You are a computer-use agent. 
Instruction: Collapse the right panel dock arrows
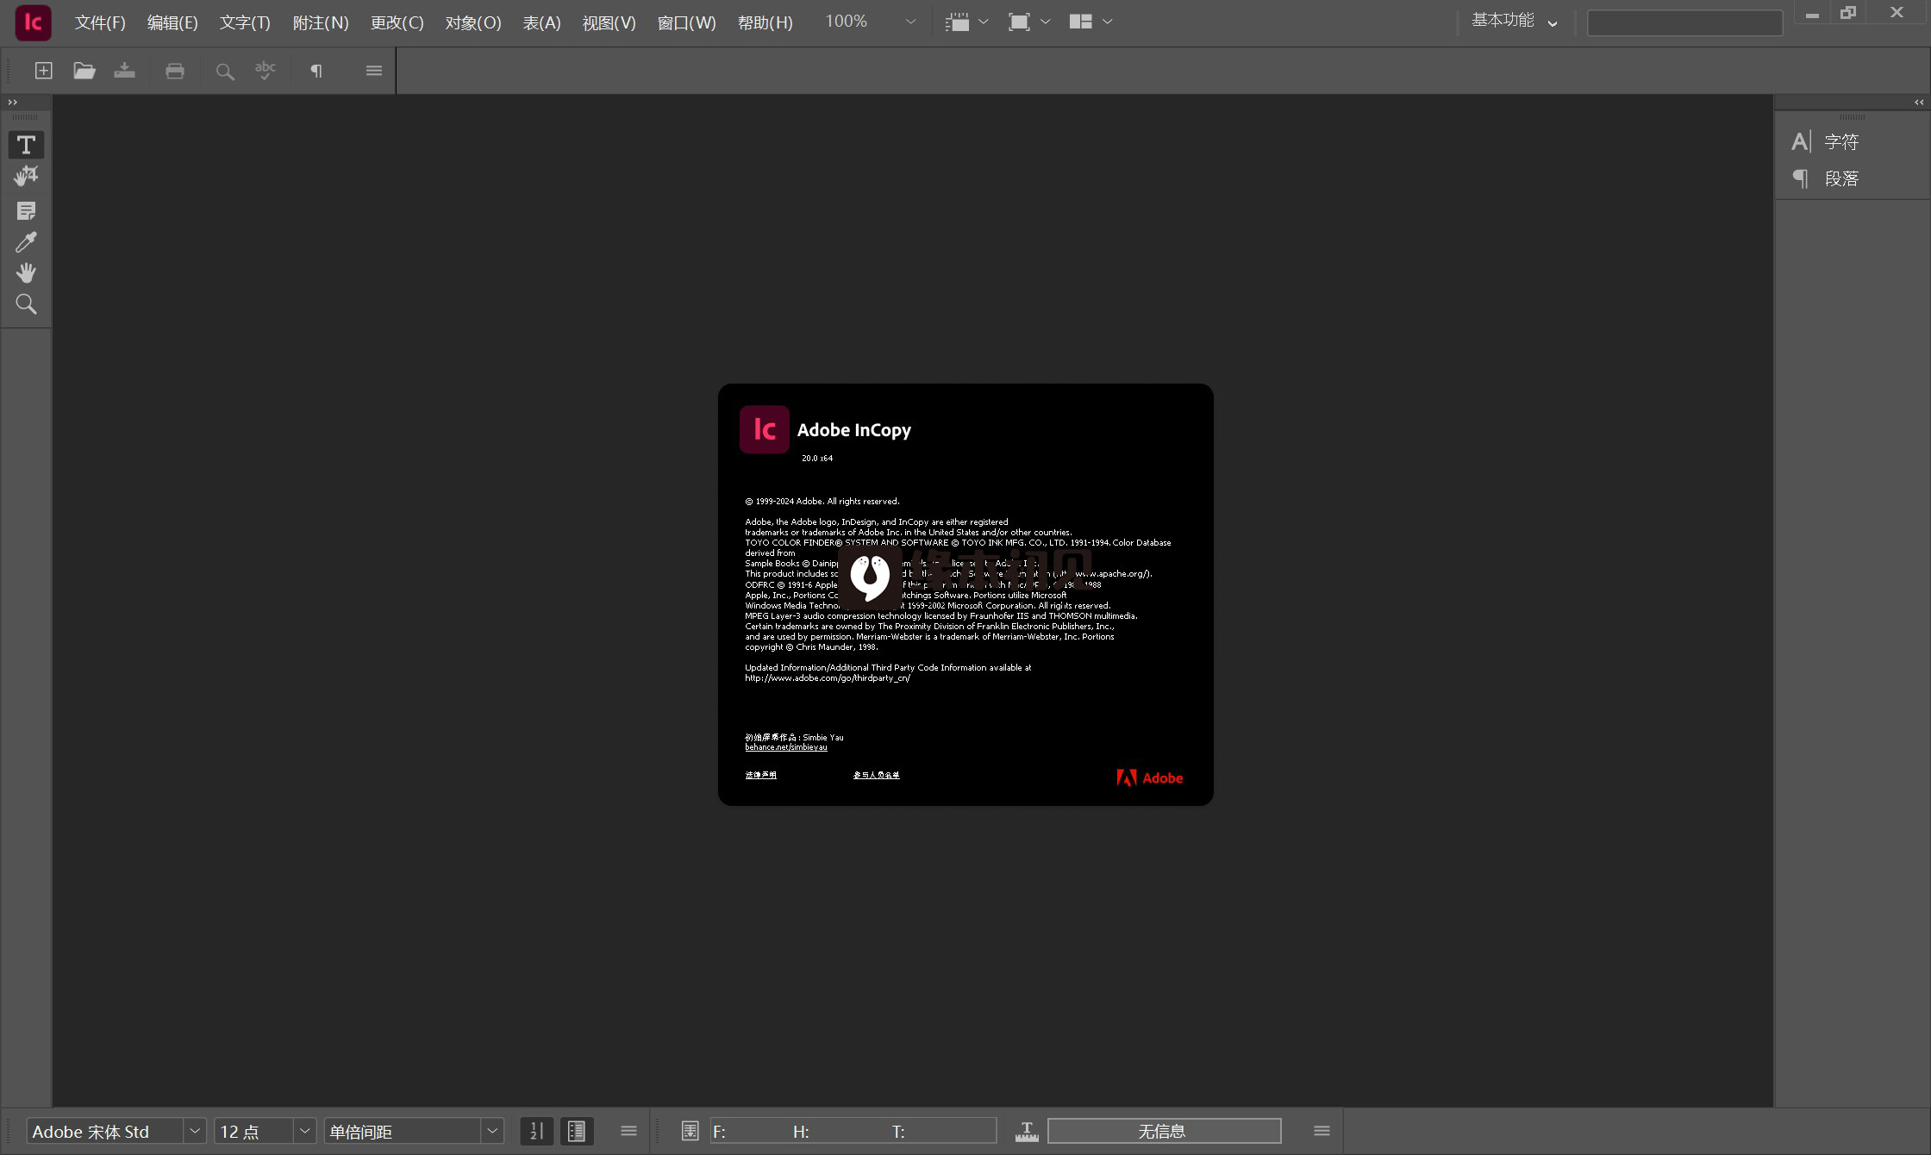[1919, 102]
